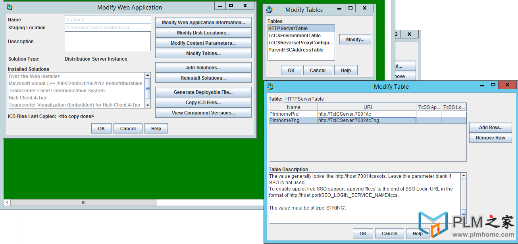518x244 pixels.
Task: Cancel the Modify Web Application dialog
Action: 128,129
